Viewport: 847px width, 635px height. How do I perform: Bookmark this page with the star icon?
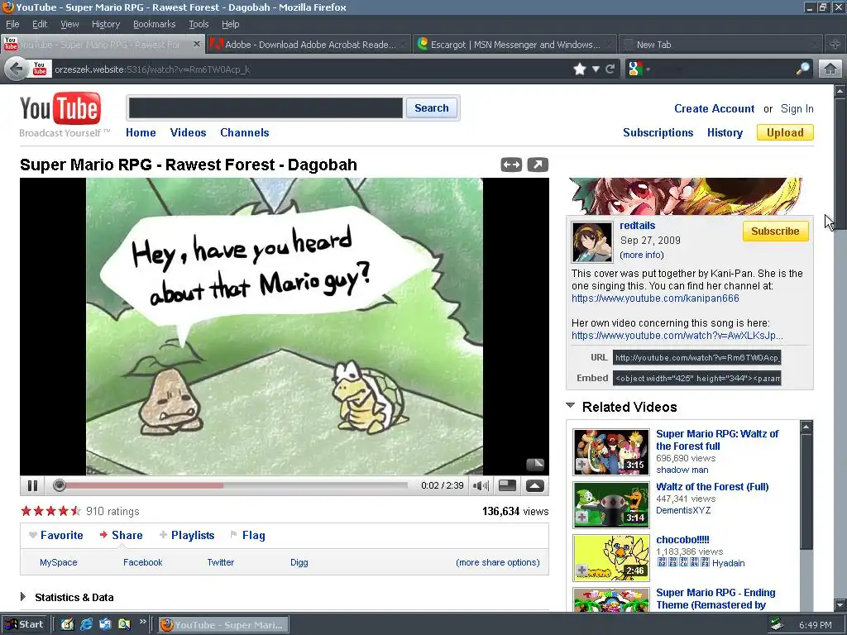(580, 69)
